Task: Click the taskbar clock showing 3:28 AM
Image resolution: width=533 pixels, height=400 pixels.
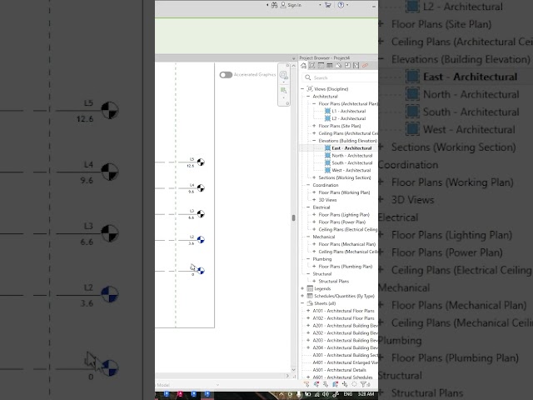Action: point(366,394)
